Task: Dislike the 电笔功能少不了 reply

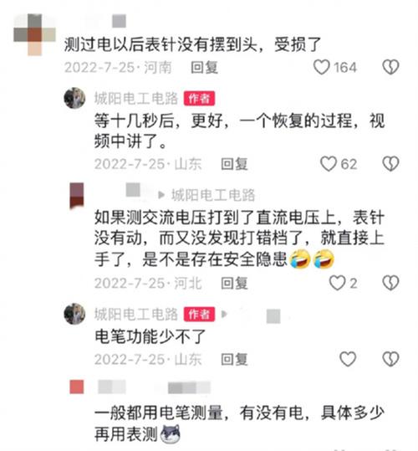Action: point(390,359)
